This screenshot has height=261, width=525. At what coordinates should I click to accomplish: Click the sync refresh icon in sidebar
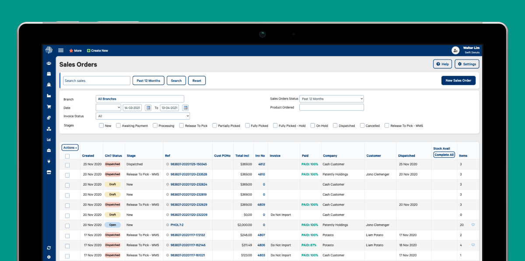(x=49, y=248)
